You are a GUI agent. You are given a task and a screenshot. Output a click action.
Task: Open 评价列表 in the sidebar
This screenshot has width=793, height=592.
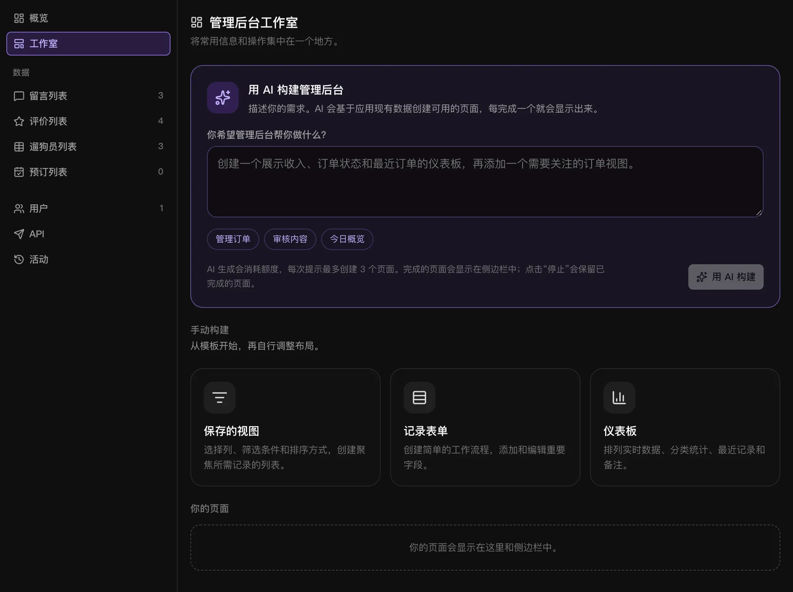[88, 121]
